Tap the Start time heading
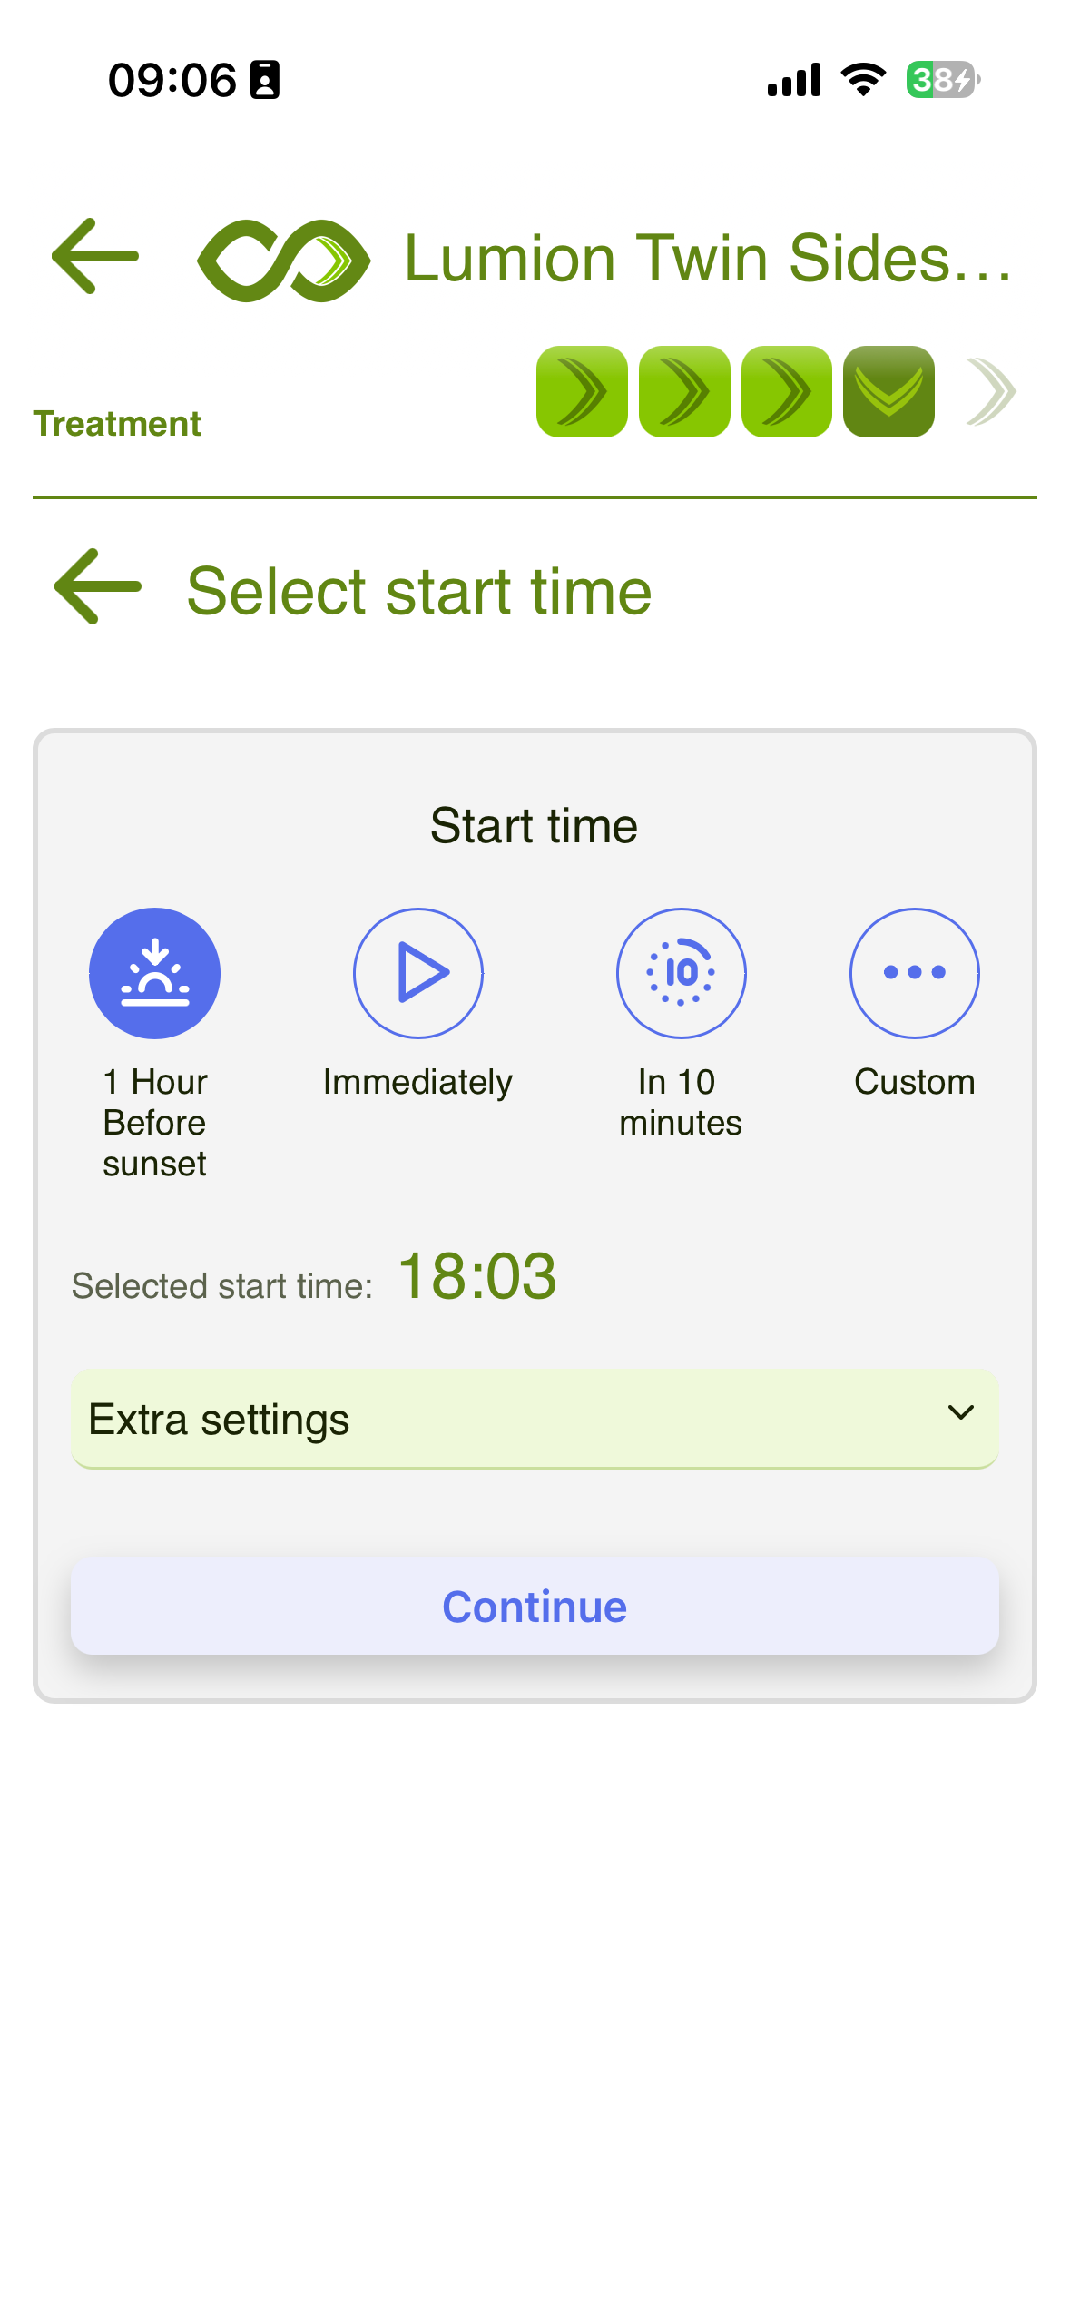 535,826
